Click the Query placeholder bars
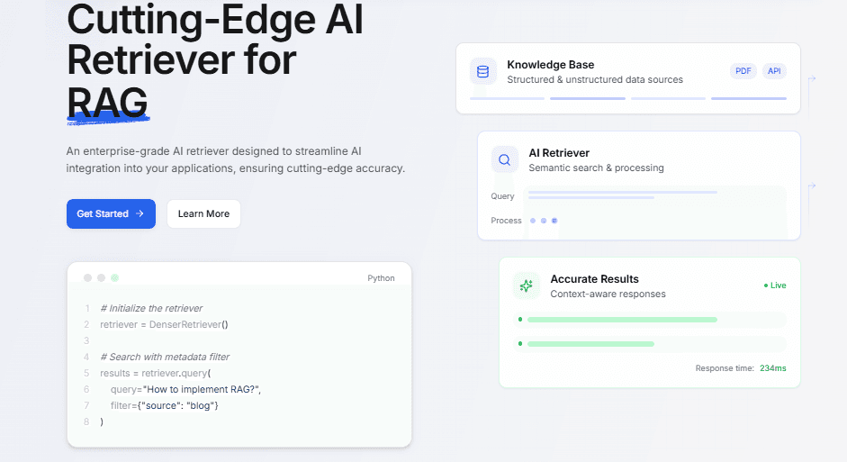Image resolution: width=847 pixels, height=462 pixels. (623, 195)
